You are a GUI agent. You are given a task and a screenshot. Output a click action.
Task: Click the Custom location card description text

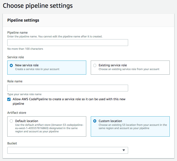click(133, 127)
